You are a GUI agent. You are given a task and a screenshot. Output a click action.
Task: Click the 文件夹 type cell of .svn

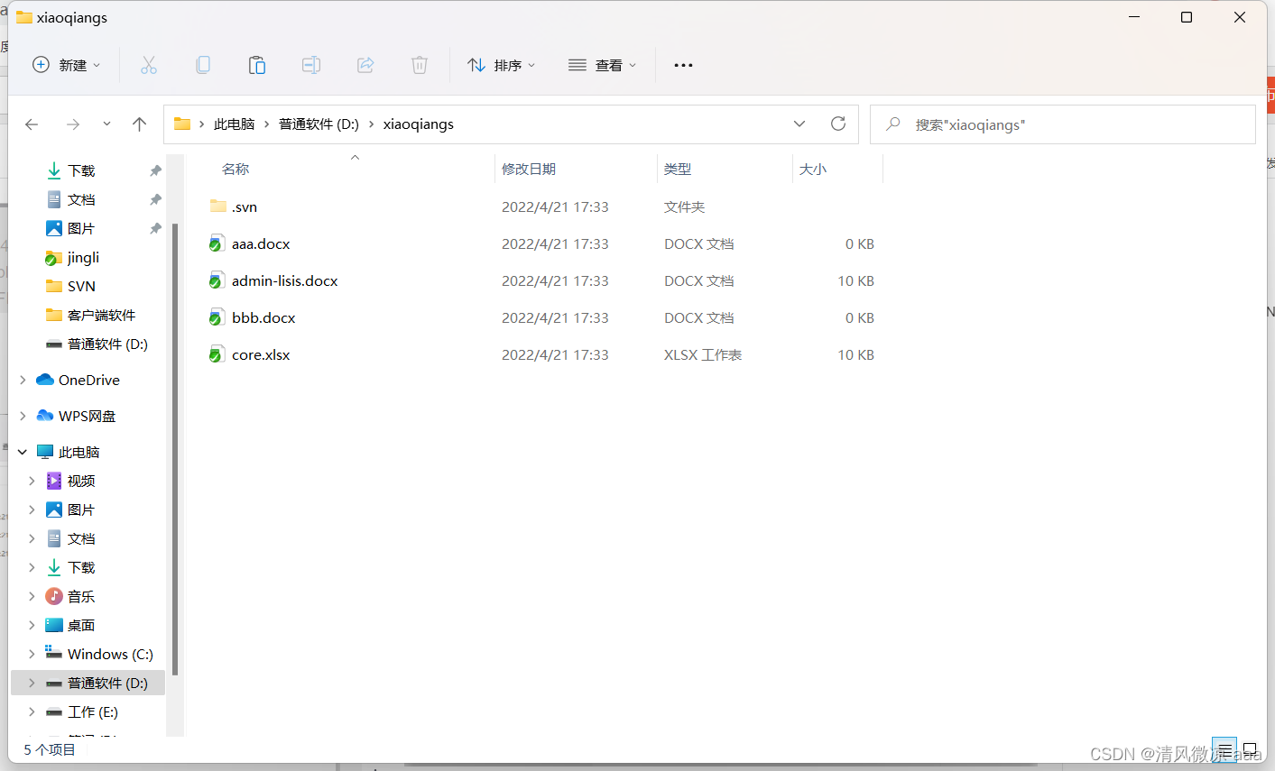pos(684,207)
